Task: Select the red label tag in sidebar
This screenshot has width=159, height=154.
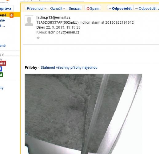Action: click(x=3, y=63)
